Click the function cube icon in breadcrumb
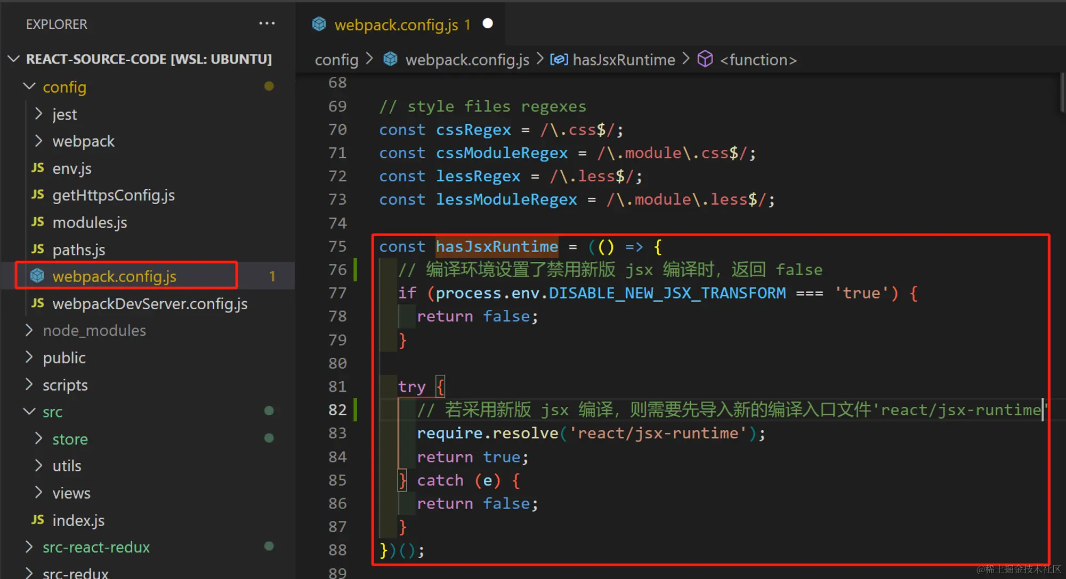Screen dimensions: 1066x579 coord(705,59)
